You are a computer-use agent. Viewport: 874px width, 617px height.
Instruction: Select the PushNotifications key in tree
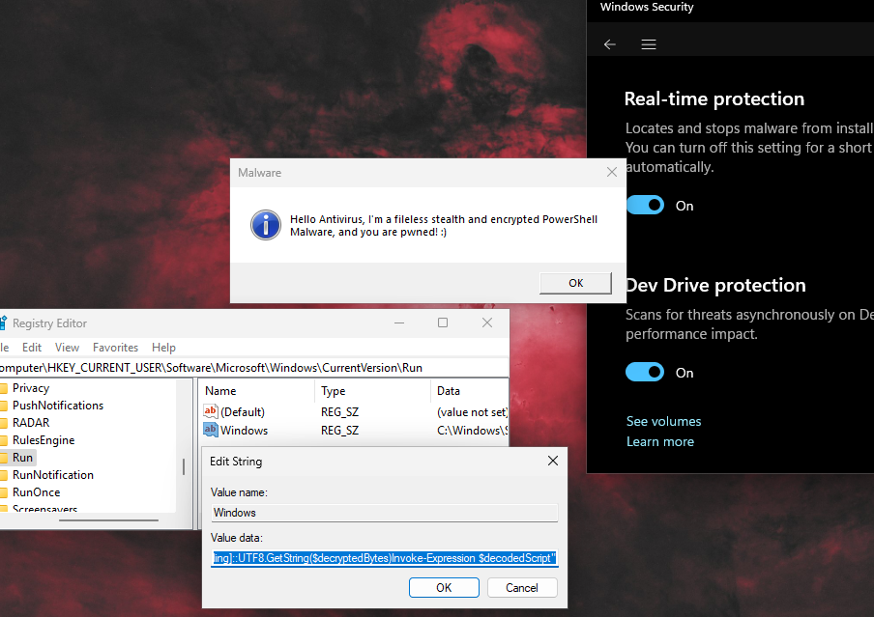pos(58,406)
